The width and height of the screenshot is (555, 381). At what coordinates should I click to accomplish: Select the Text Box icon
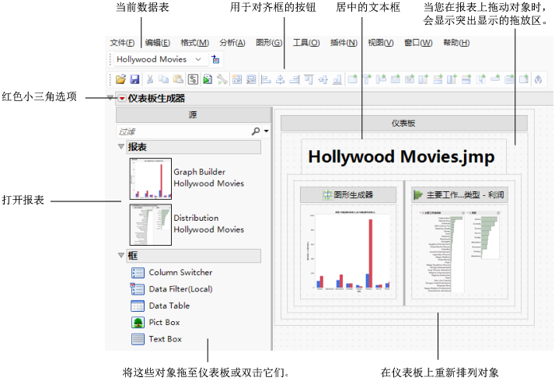(138, 339)
